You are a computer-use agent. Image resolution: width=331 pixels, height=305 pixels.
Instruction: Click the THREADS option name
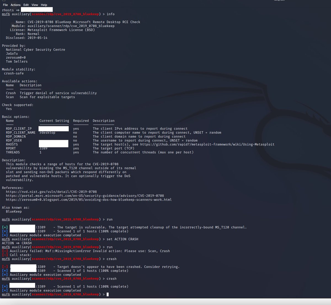coord(13,152)
